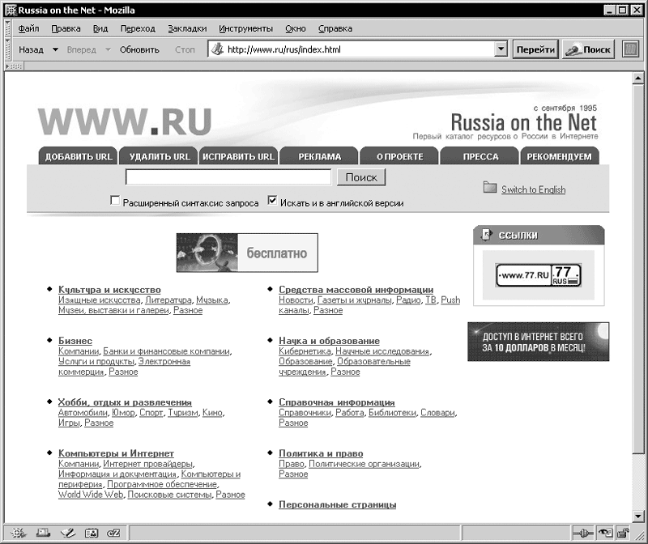Click the 'бесплатно' banner image
This screenshot has width=648, height=544.
247,253
